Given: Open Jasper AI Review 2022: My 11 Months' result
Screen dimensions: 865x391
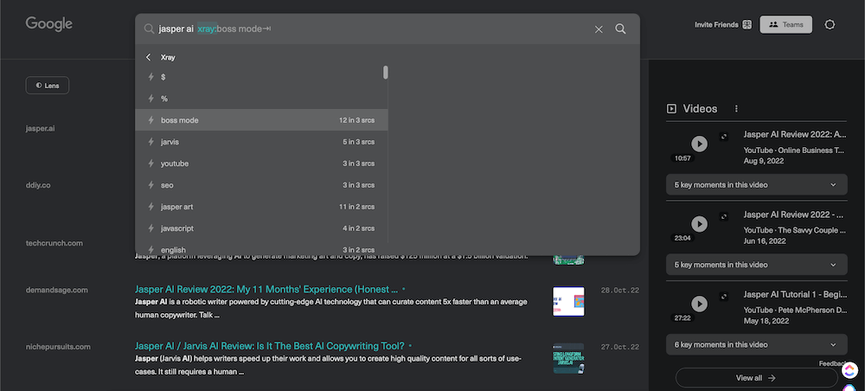Looking at the screenshot, I should (x=266, y=289).
